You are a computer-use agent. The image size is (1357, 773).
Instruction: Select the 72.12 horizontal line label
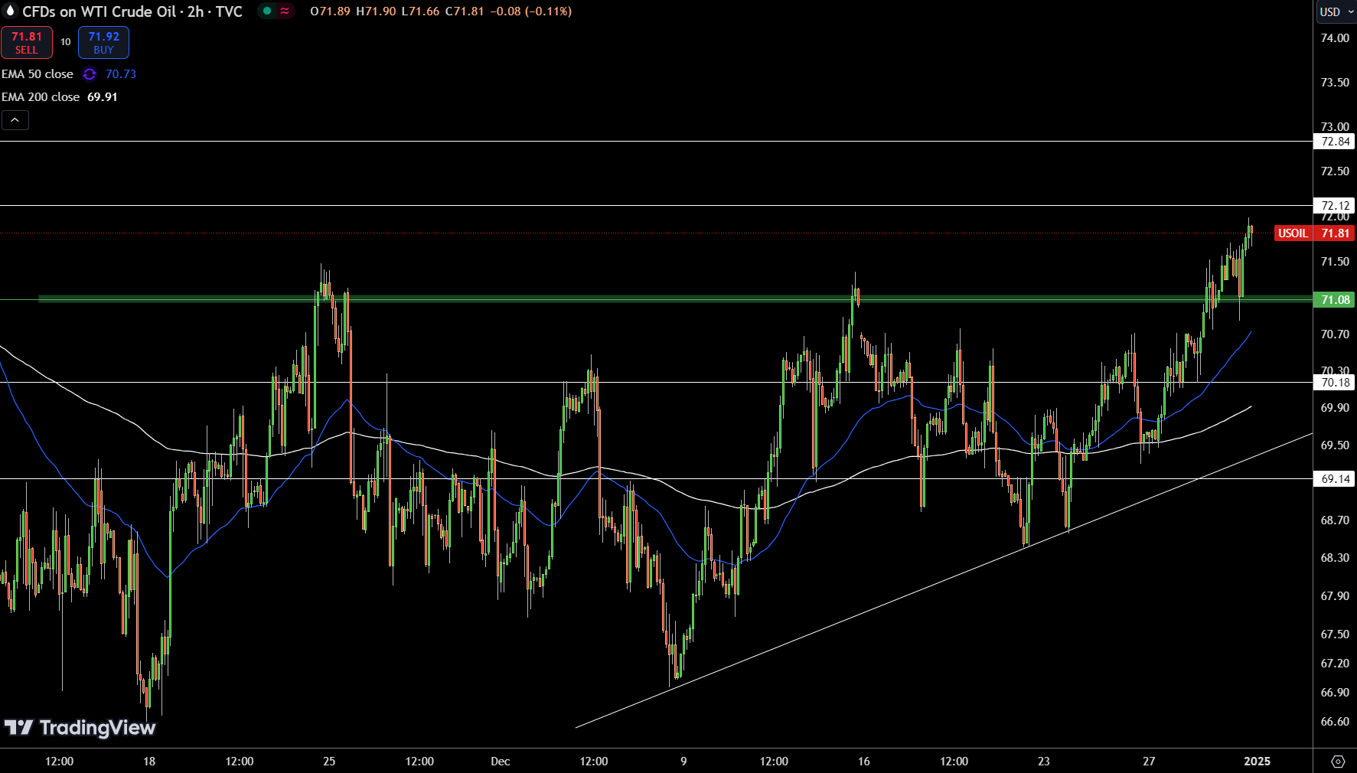(x=1335, y=206)
